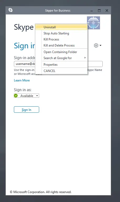Screen dimensions: 120x202
Task: Expand the Search at Google for submenu arrow
Action: [x=85, y=58]
